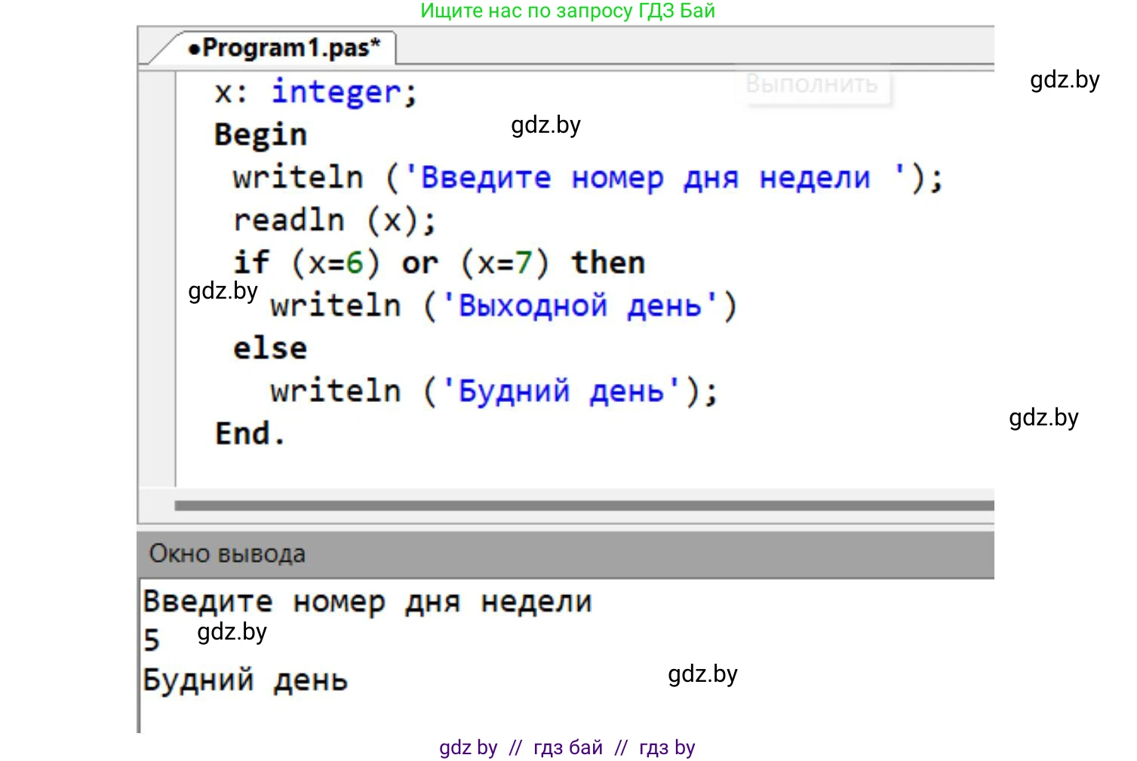This screenshot has height=761, width=1137.
Task: Click the 'Введите номер дня недели' string in code
Action: [x=645, y=179]
